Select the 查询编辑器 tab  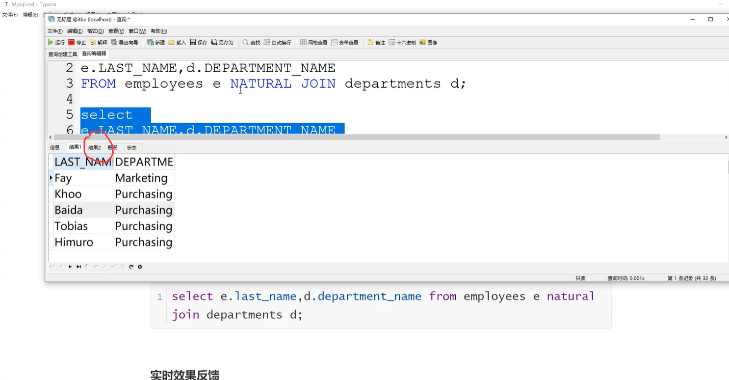pyautogui.click(x=94, y=54)
